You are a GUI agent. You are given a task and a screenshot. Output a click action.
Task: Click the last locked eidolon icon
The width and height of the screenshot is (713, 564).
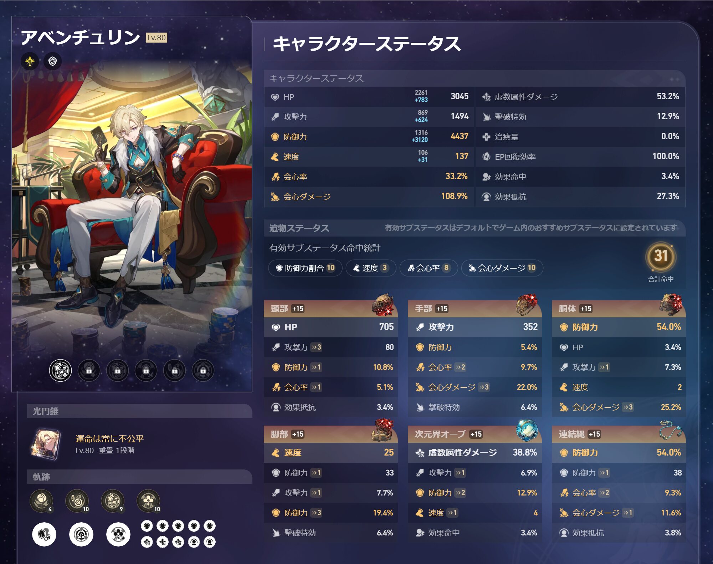[x=203, y=370]
